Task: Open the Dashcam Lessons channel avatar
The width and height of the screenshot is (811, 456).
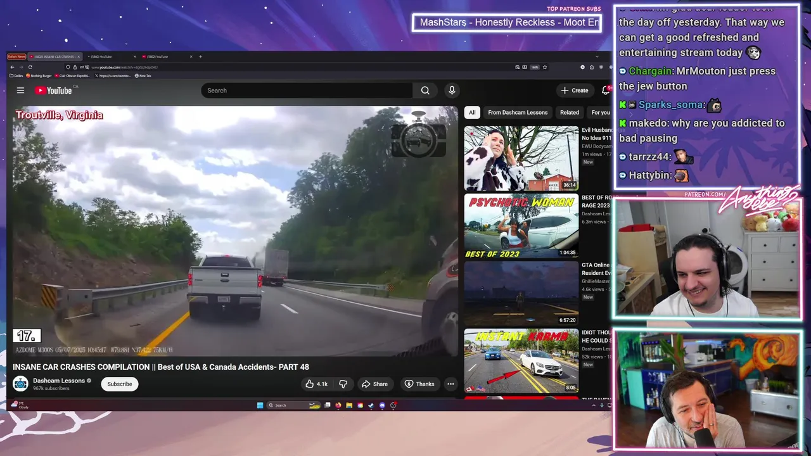Action: [x=20, y=384]
